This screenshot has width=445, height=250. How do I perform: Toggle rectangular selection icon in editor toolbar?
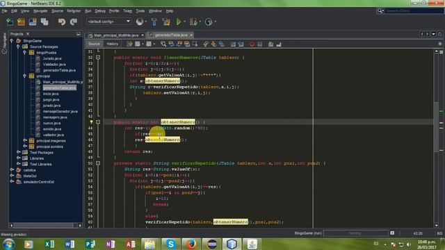click(195, 44)
